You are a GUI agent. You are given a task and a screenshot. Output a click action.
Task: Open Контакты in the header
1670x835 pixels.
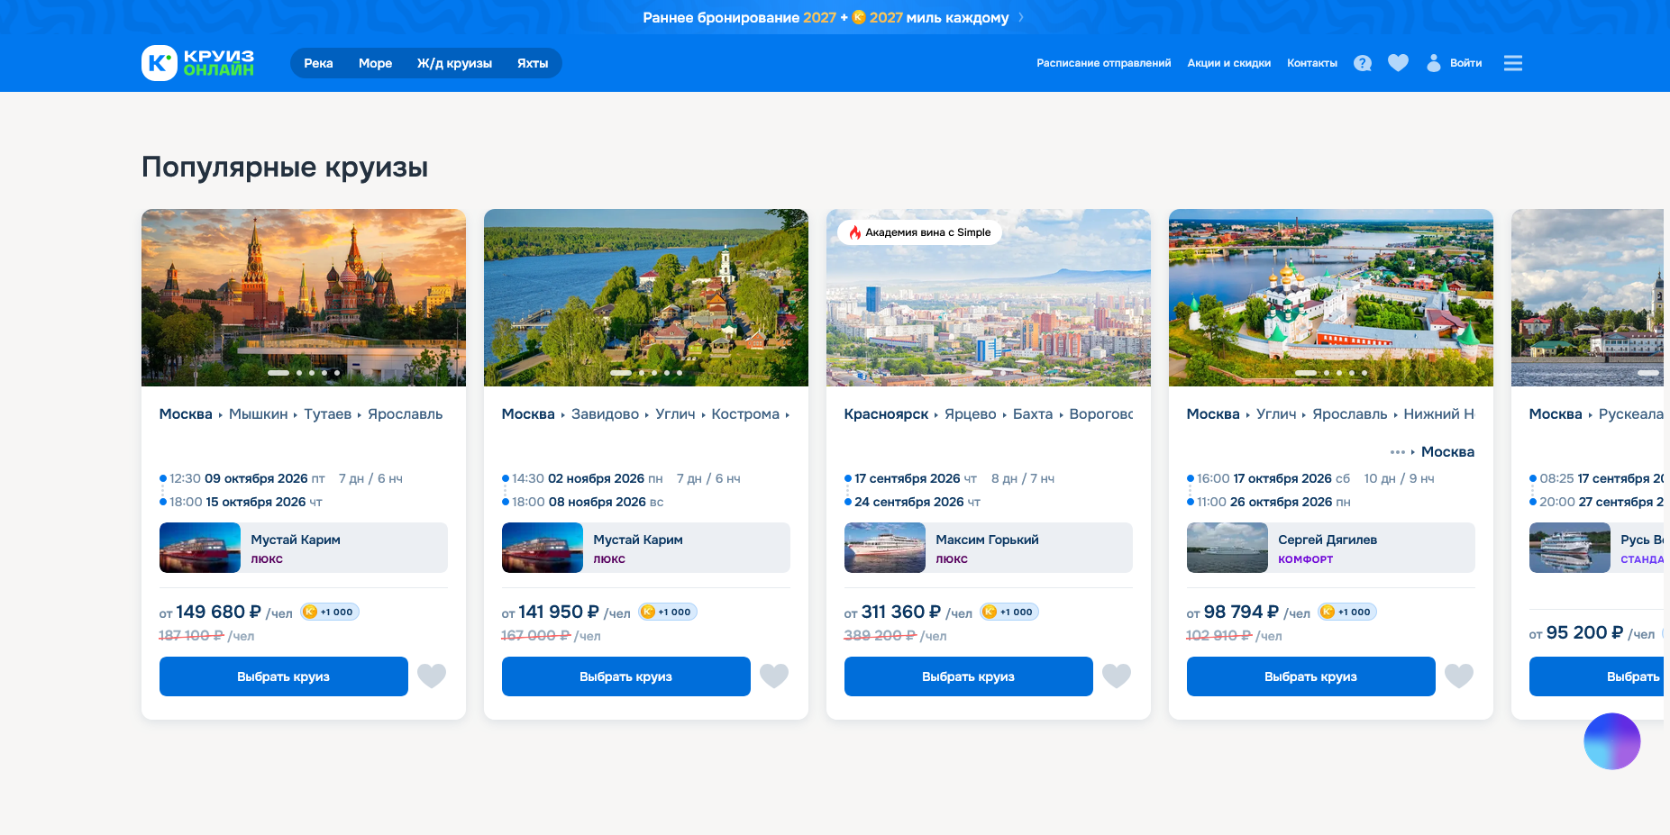[x=1312, y=63]
